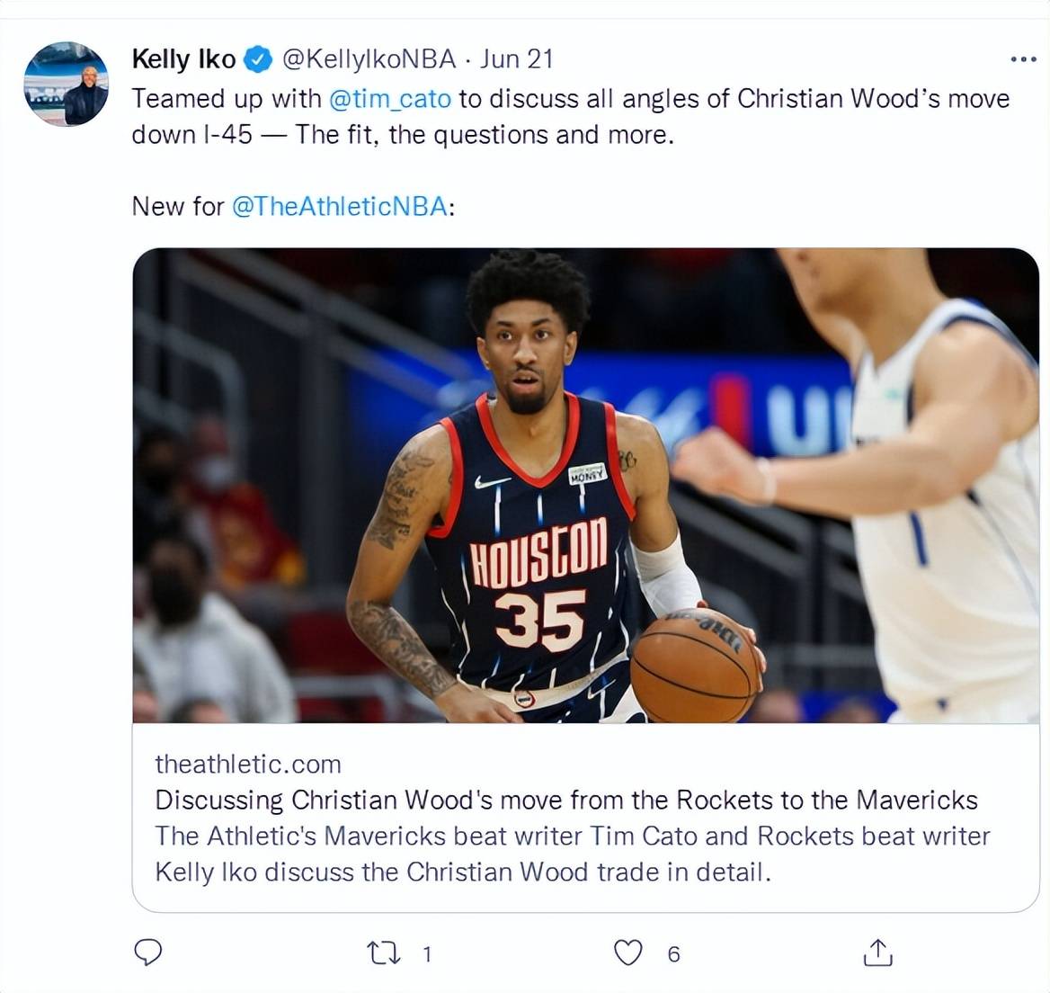The height and width of the screenshot is (993, 1050).
Task: Open the share upload icon
Action: tap(878, 953)
